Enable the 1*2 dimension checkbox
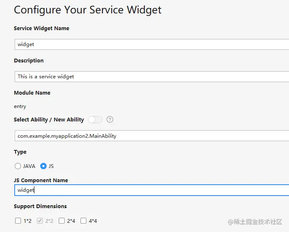Viewport: 289px width, 232px height. (x=18, y=221)
